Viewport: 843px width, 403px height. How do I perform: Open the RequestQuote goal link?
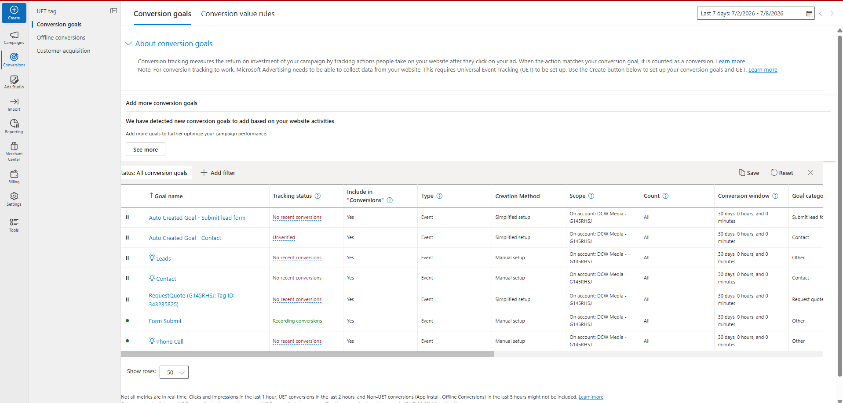(x=192, y=300)
